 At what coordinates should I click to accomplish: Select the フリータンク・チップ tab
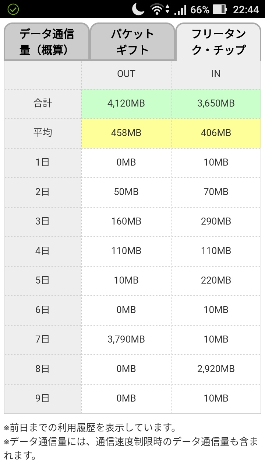[218, 42]
